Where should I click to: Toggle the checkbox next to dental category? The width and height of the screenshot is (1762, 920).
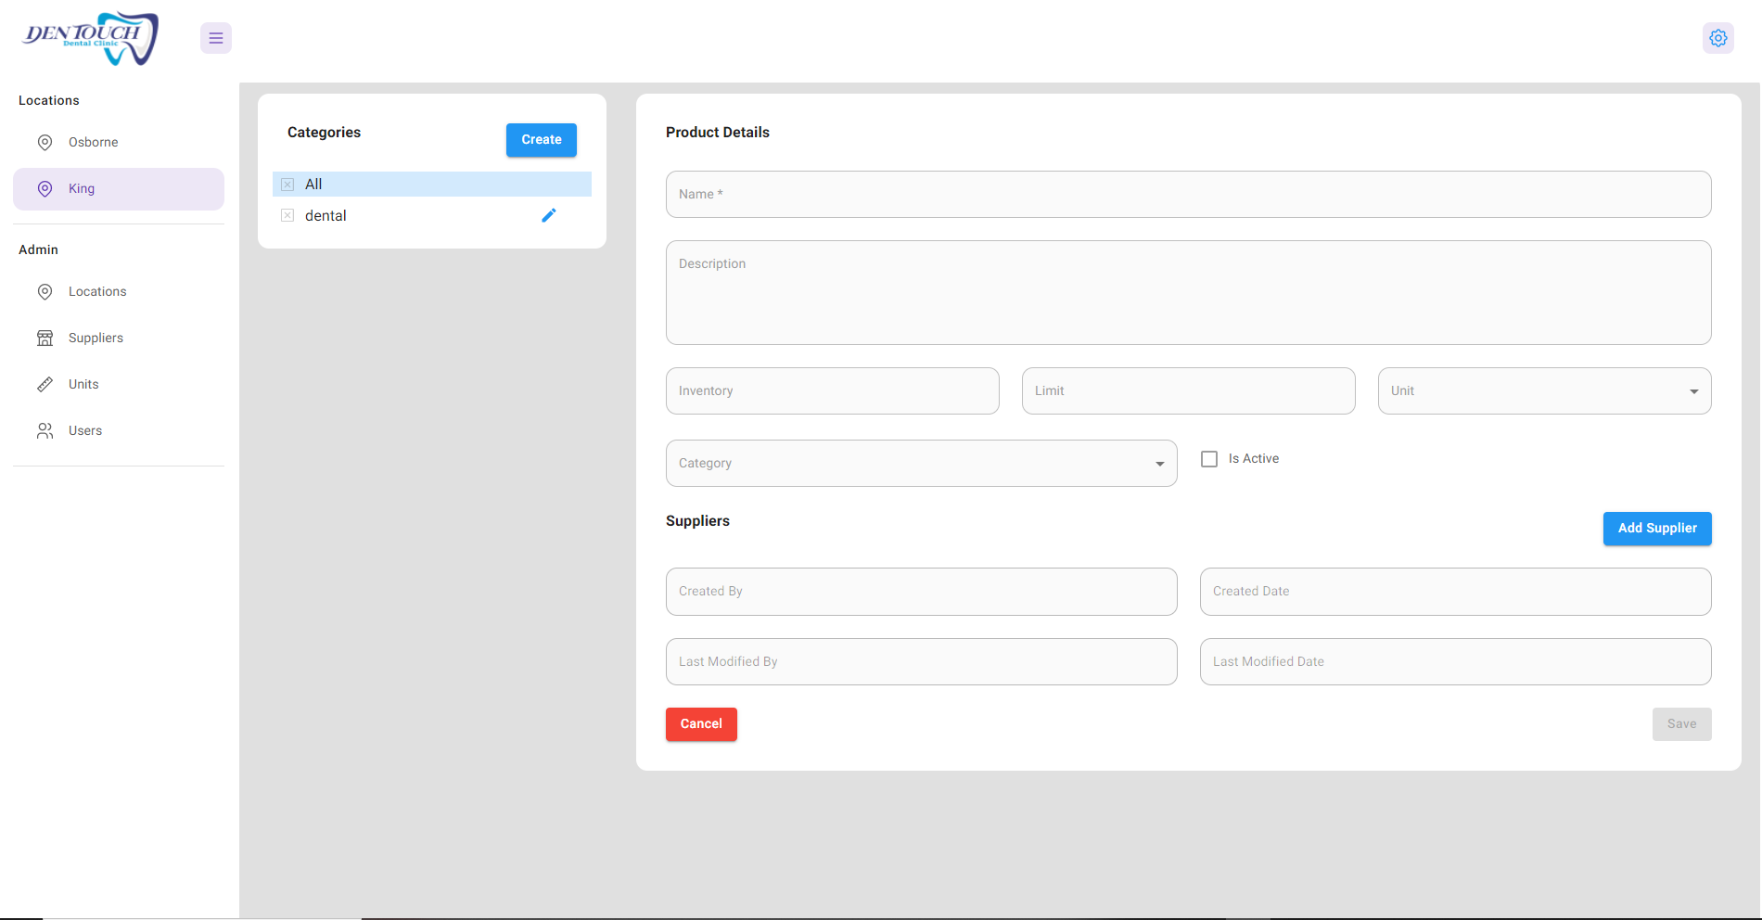(287, 215)
